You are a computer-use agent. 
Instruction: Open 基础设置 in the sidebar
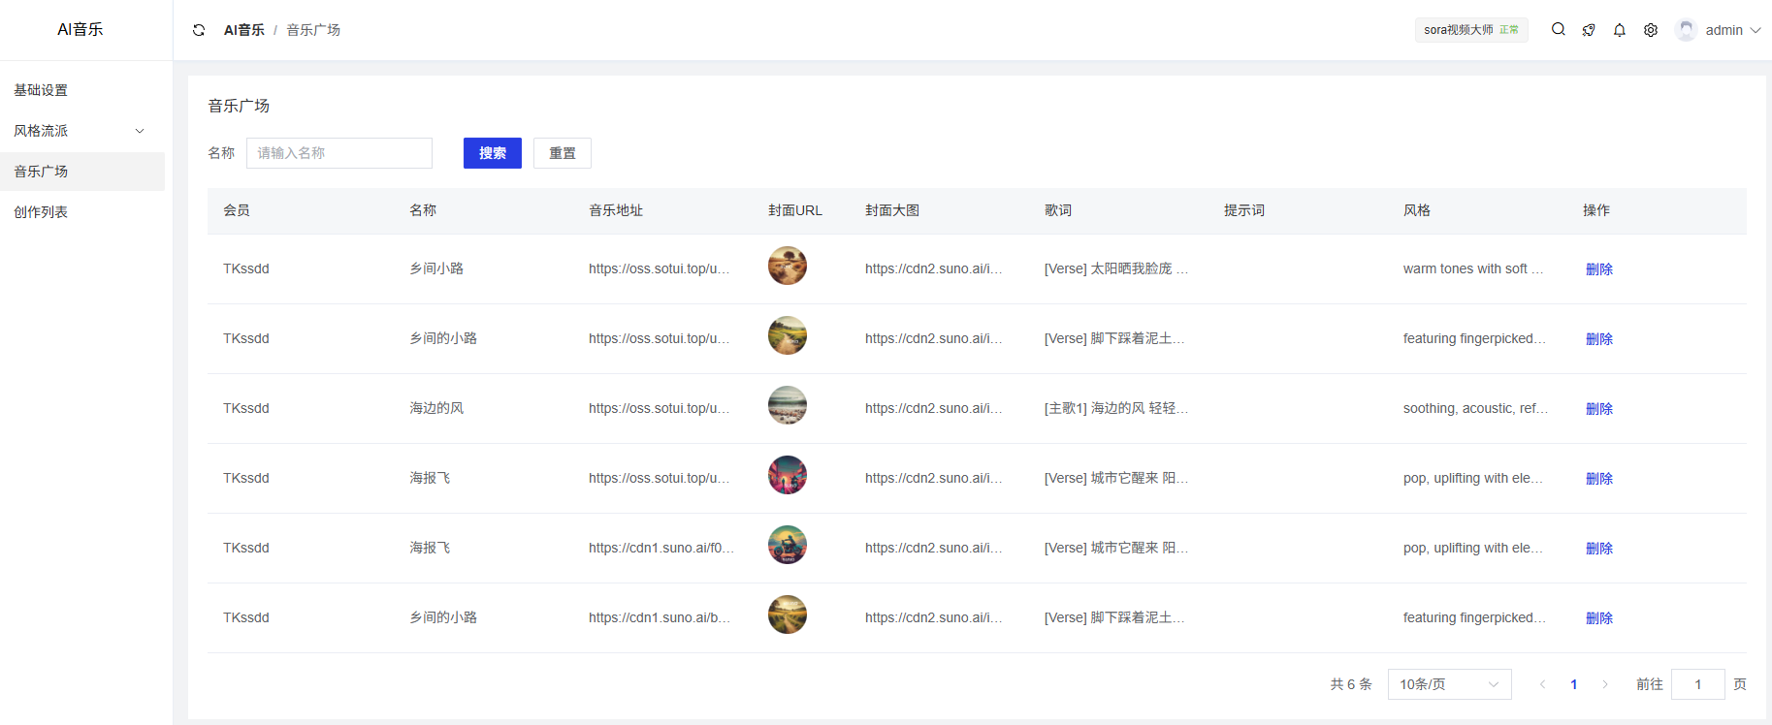(41, 90)
